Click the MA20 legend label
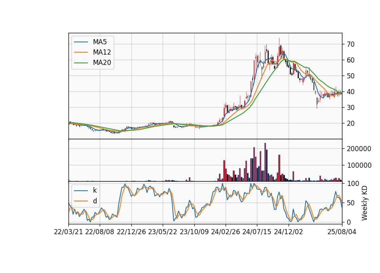380x273 pixels. click(x=102, y=63)
